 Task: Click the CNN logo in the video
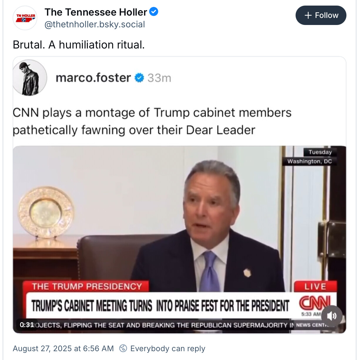314,303
